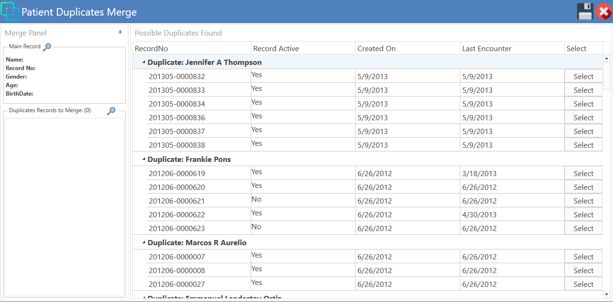Image resolution: width=613 pixels, height=302 pixels.
Task: Click the Duplicate: Jennifer A Thompson group title
Action: coord(204,62)
